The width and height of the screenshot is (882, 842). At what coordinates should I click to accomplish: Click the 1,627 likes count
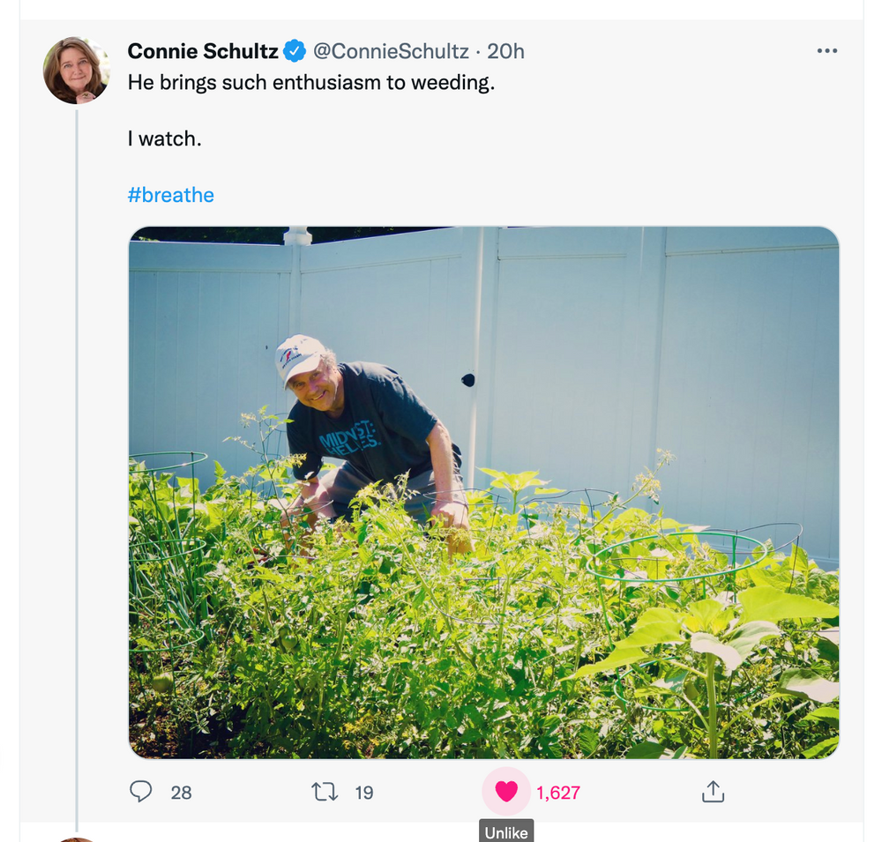coord(558,793)
